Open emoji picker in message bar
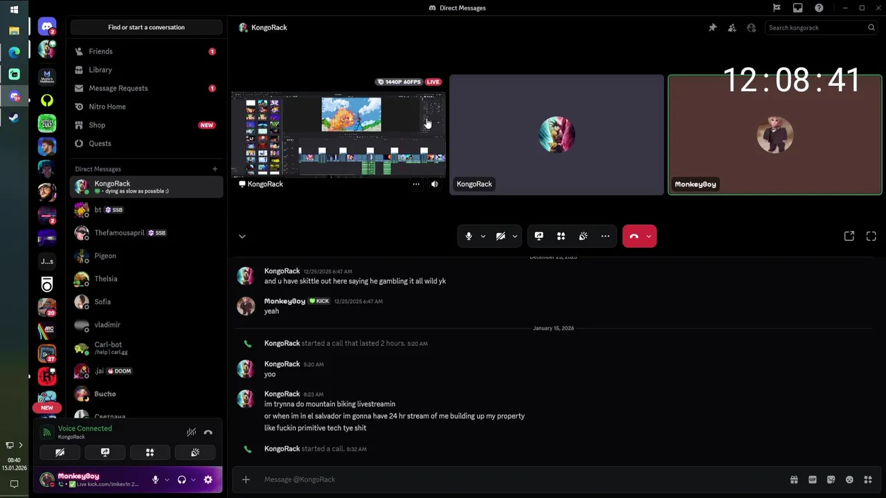This screenshot has height=498, width=886. [849, 479]
